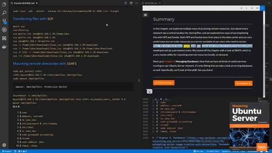Open the Chapter 9 link in the Summary text

pos(170,61)
